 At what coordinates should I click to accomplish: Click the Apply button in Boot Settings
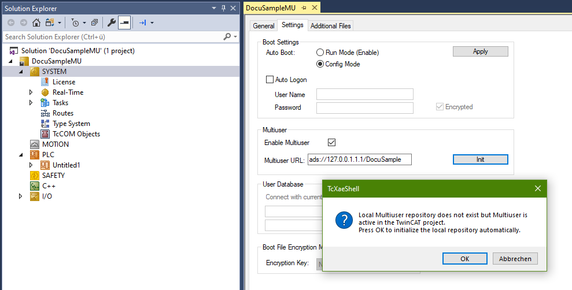(x=481, y=51)
